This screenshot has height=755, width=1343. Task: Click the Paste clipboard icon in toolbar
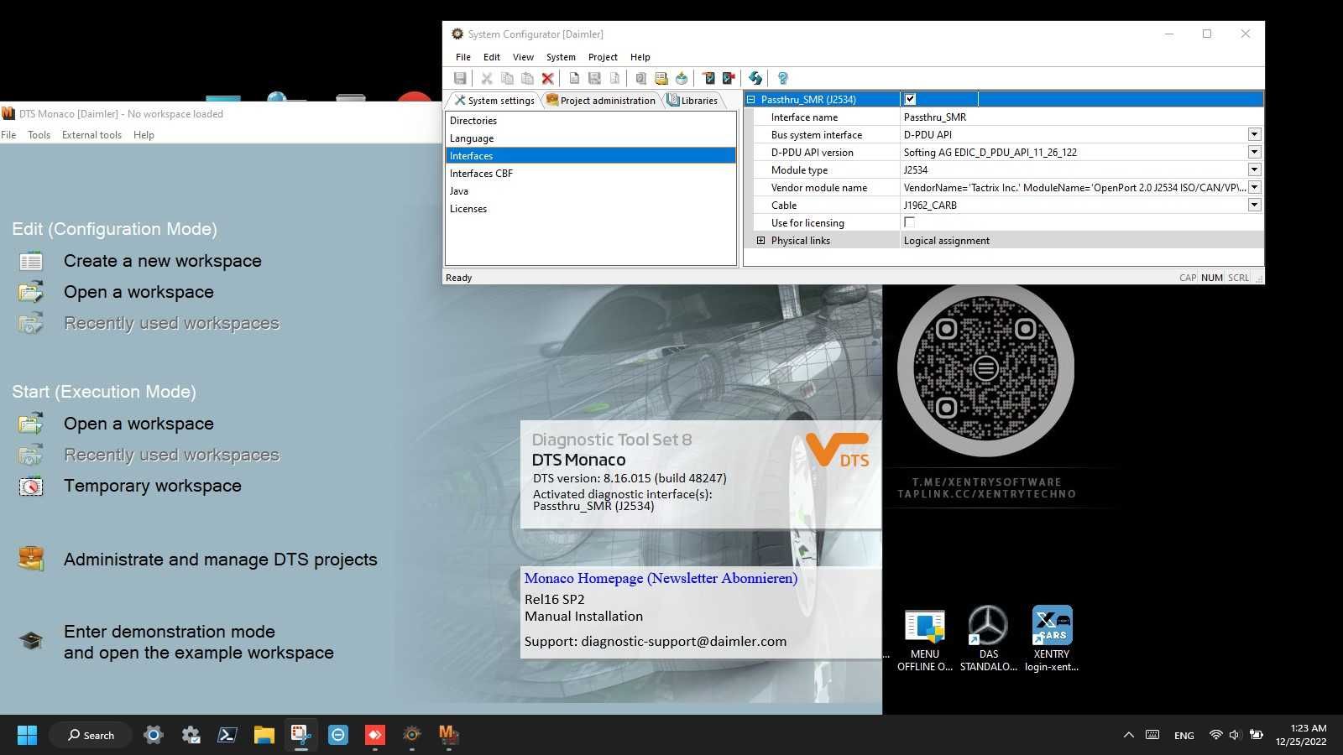527,78
